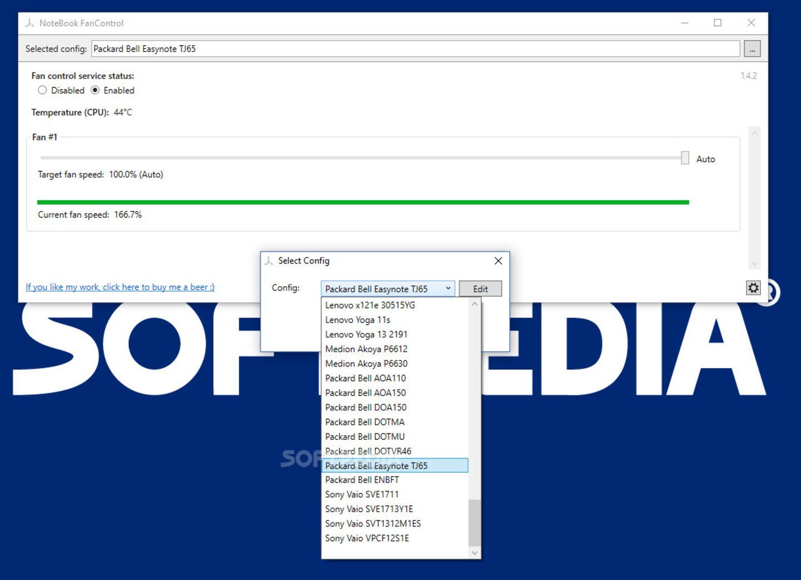Screen dimensions: 801x580
Task: Select Packard Bell DOTVR46 from list
Action: pyautogui.click(x=395, y=451)
